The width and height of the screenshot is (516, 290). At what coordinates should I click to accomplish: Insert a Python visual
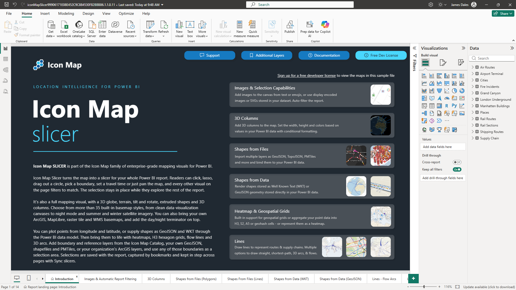coord(454,106)
